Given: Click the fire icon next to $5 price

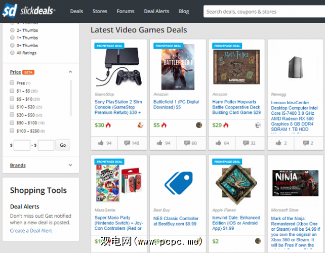Looking at the screenshot, I should pos(164,125).
